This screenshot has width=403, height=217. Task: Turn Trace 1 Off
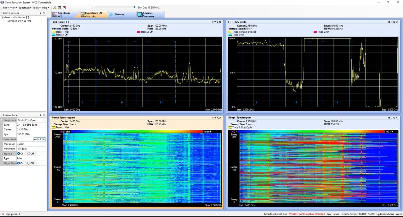point(31,154)
